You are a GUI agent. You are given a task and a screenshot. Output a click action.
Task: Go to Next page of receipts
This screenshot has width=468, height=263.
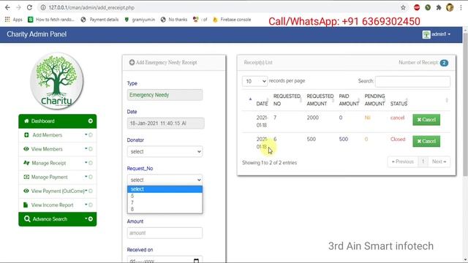[439, 161]
